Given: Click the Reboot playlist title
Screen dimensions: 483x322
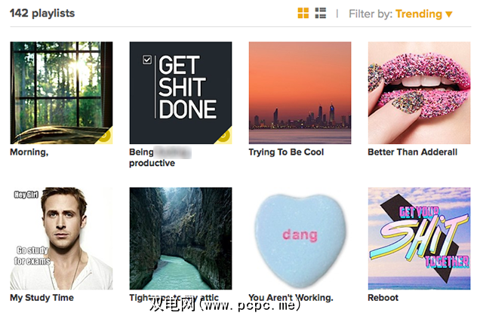Looking at the screenshot, I should pyautogui.click(x=383, y=298).
